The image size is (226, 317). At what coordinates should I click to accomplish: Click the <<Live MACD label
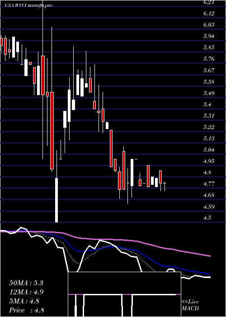point(190,305)
